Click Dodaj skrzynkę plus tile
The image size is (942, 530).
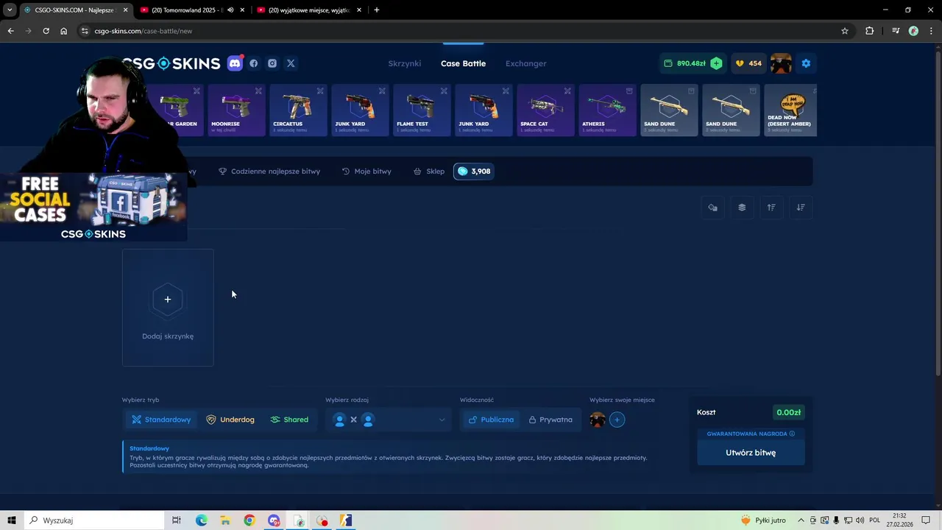(x=168, y=308)
